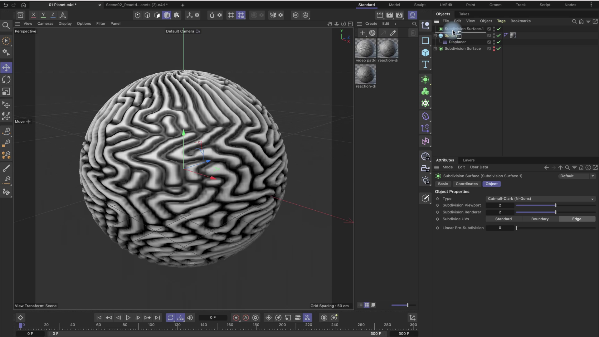Toggle Displacer enabled checkmark
This screenshot has width=599, height=337.
499,42
